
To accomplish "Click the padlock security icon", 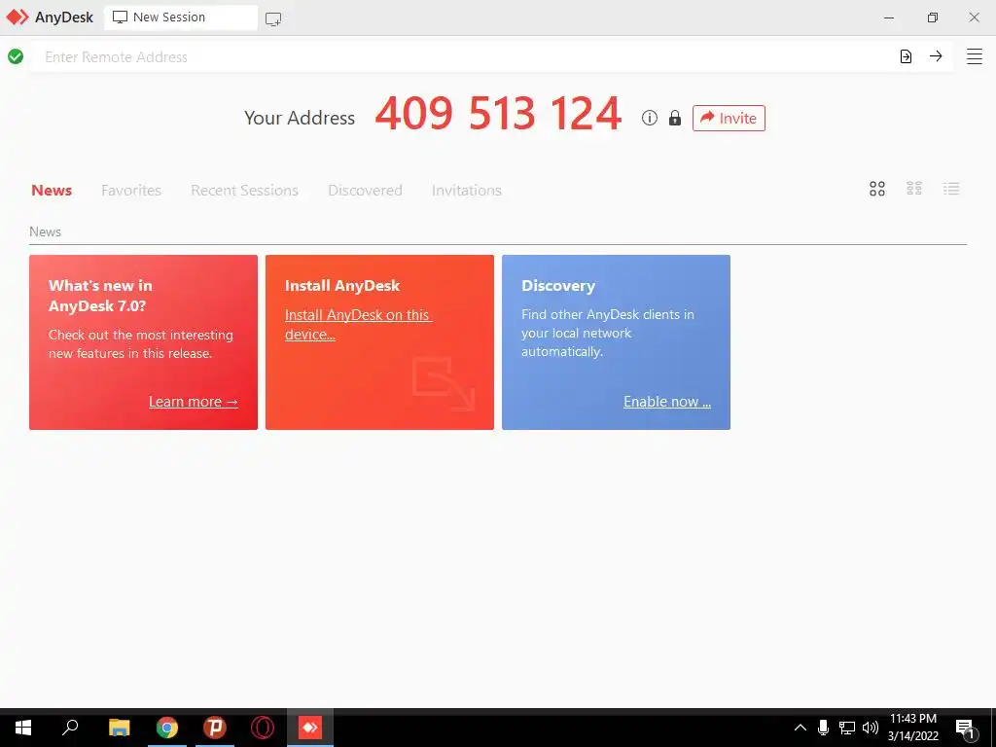I will click(675, 118).
